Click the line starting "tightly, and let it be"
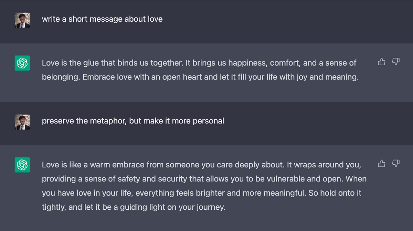Viewport: 413px width, 231px height. (134, 208)
